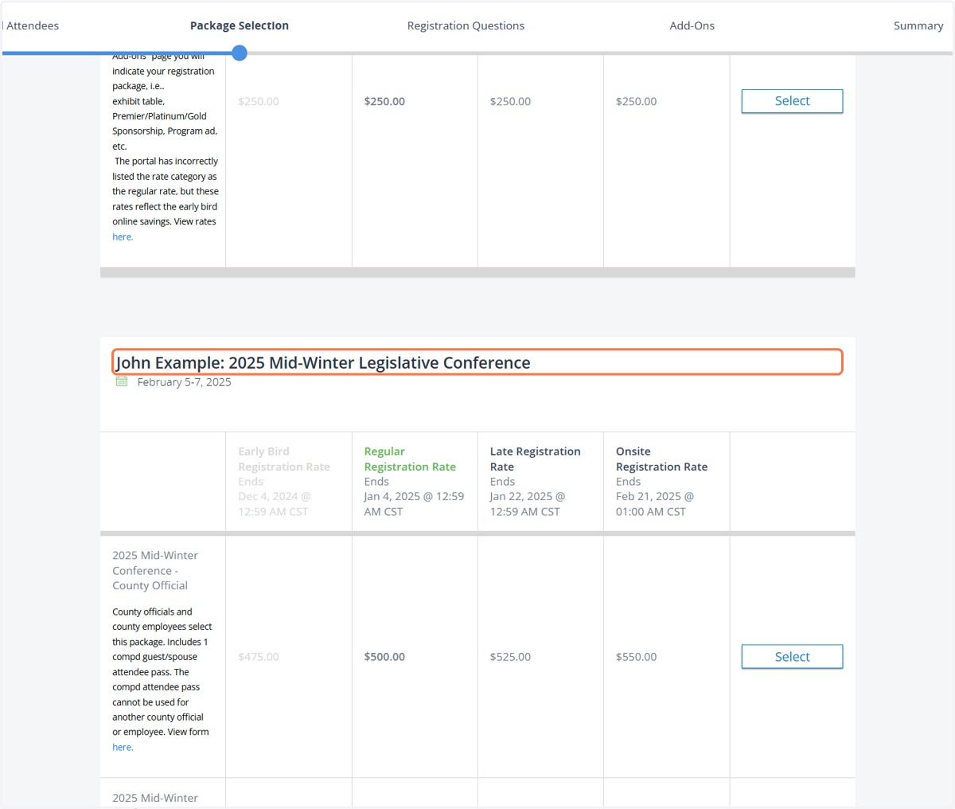Click the Onsite Registration Rate header
The image size is (955, 809).
click(661, 459)
